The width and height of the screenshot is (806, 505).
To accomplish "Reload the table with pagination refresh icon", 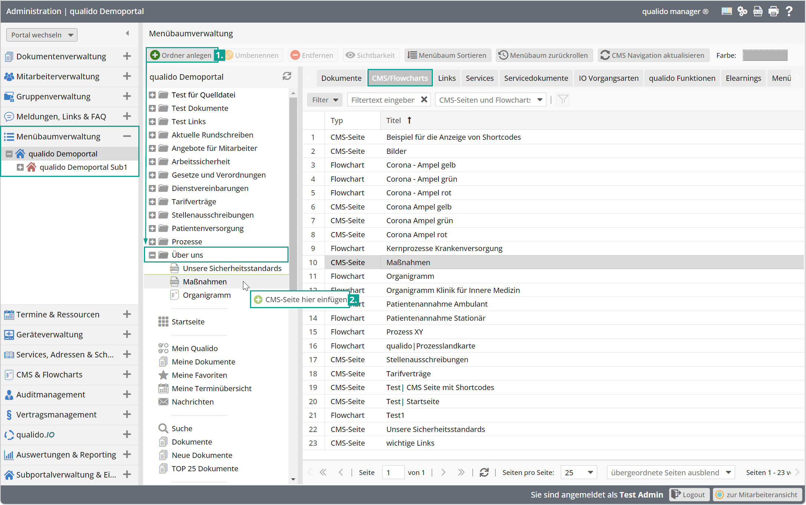I will tap(484, 472).
